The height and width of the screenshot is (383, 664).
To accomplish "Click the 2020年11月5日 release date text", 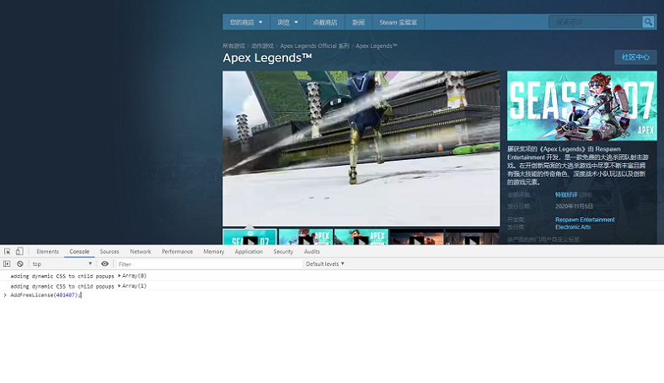I will 574,206.
